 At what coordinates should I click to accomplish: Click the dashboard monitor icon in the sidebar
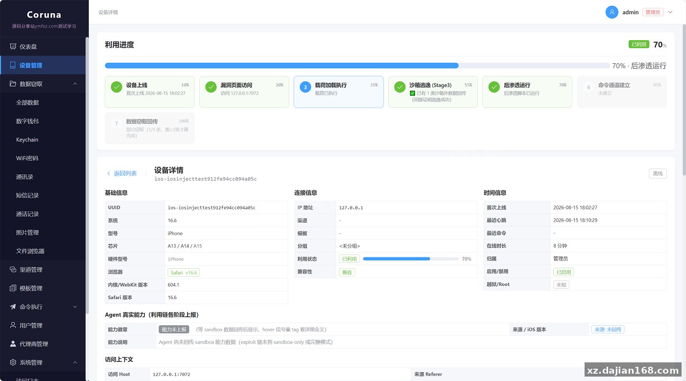(13, 47)
